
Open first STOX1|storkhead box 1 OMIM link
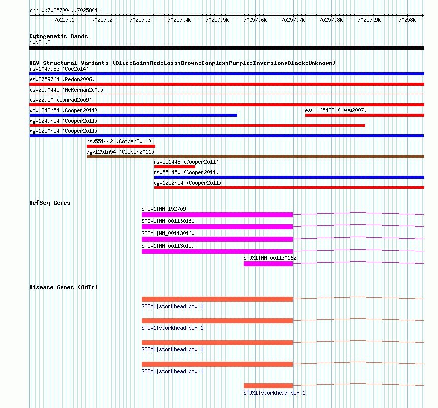pyautogui.click(x=172, y=306)
